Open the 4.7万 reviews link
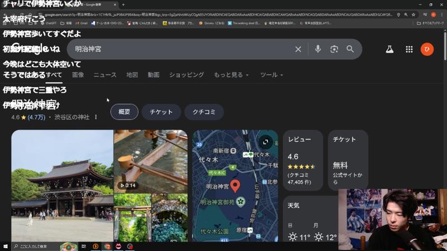Viewport: 447px width, 251px height. click(36, 117)
